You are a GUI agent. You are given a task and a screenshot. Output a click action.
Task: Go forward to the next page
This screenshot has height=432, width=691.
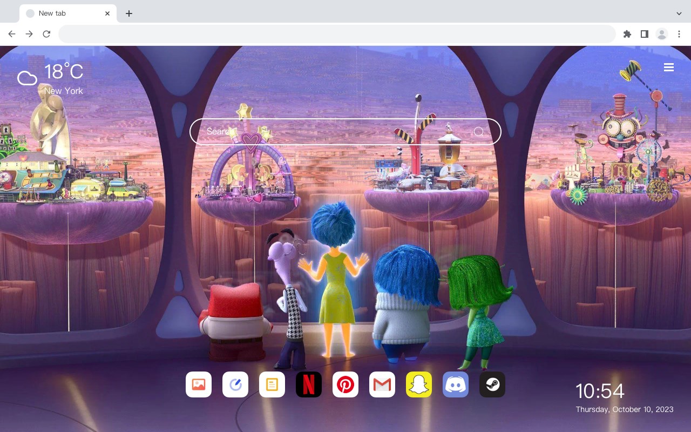(x=29, y=34)
